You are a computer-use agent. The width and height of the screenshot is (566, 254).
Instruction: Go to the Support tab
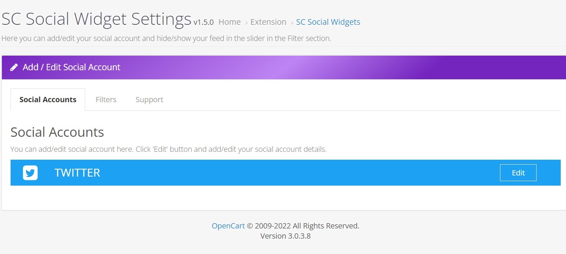pyautogui.click(x=149, y=100)
